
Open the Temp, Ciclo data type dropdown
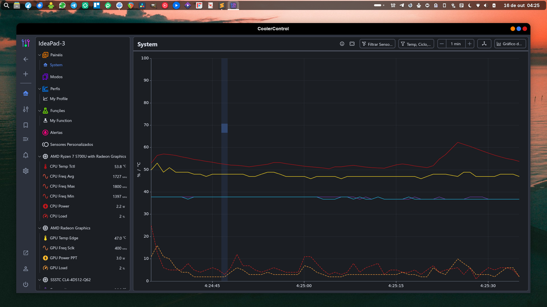pyautogui.click(x=416, y=44)
